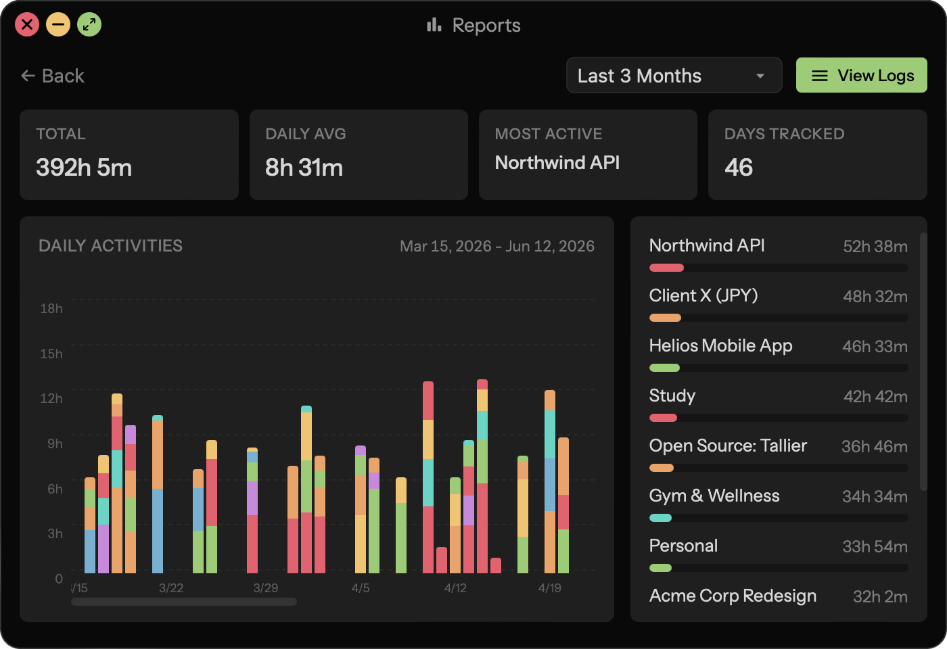Minimize the Reports window
947x649 pixels.
click(x=58, y=25)
